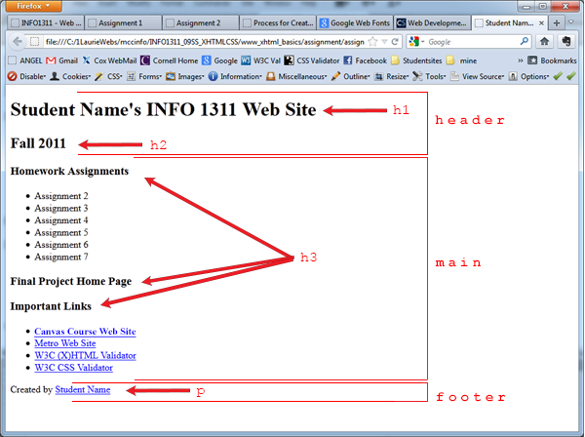Open the W3C CSS Validator link
The width and height of the screenshot is (585, 437).
[x=73, y=368]
